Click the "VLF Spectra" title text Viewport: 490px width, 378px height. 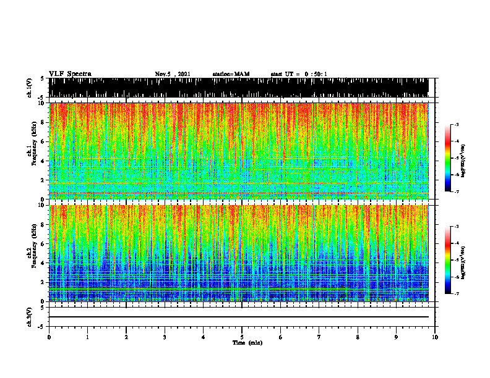pos(70,73)
